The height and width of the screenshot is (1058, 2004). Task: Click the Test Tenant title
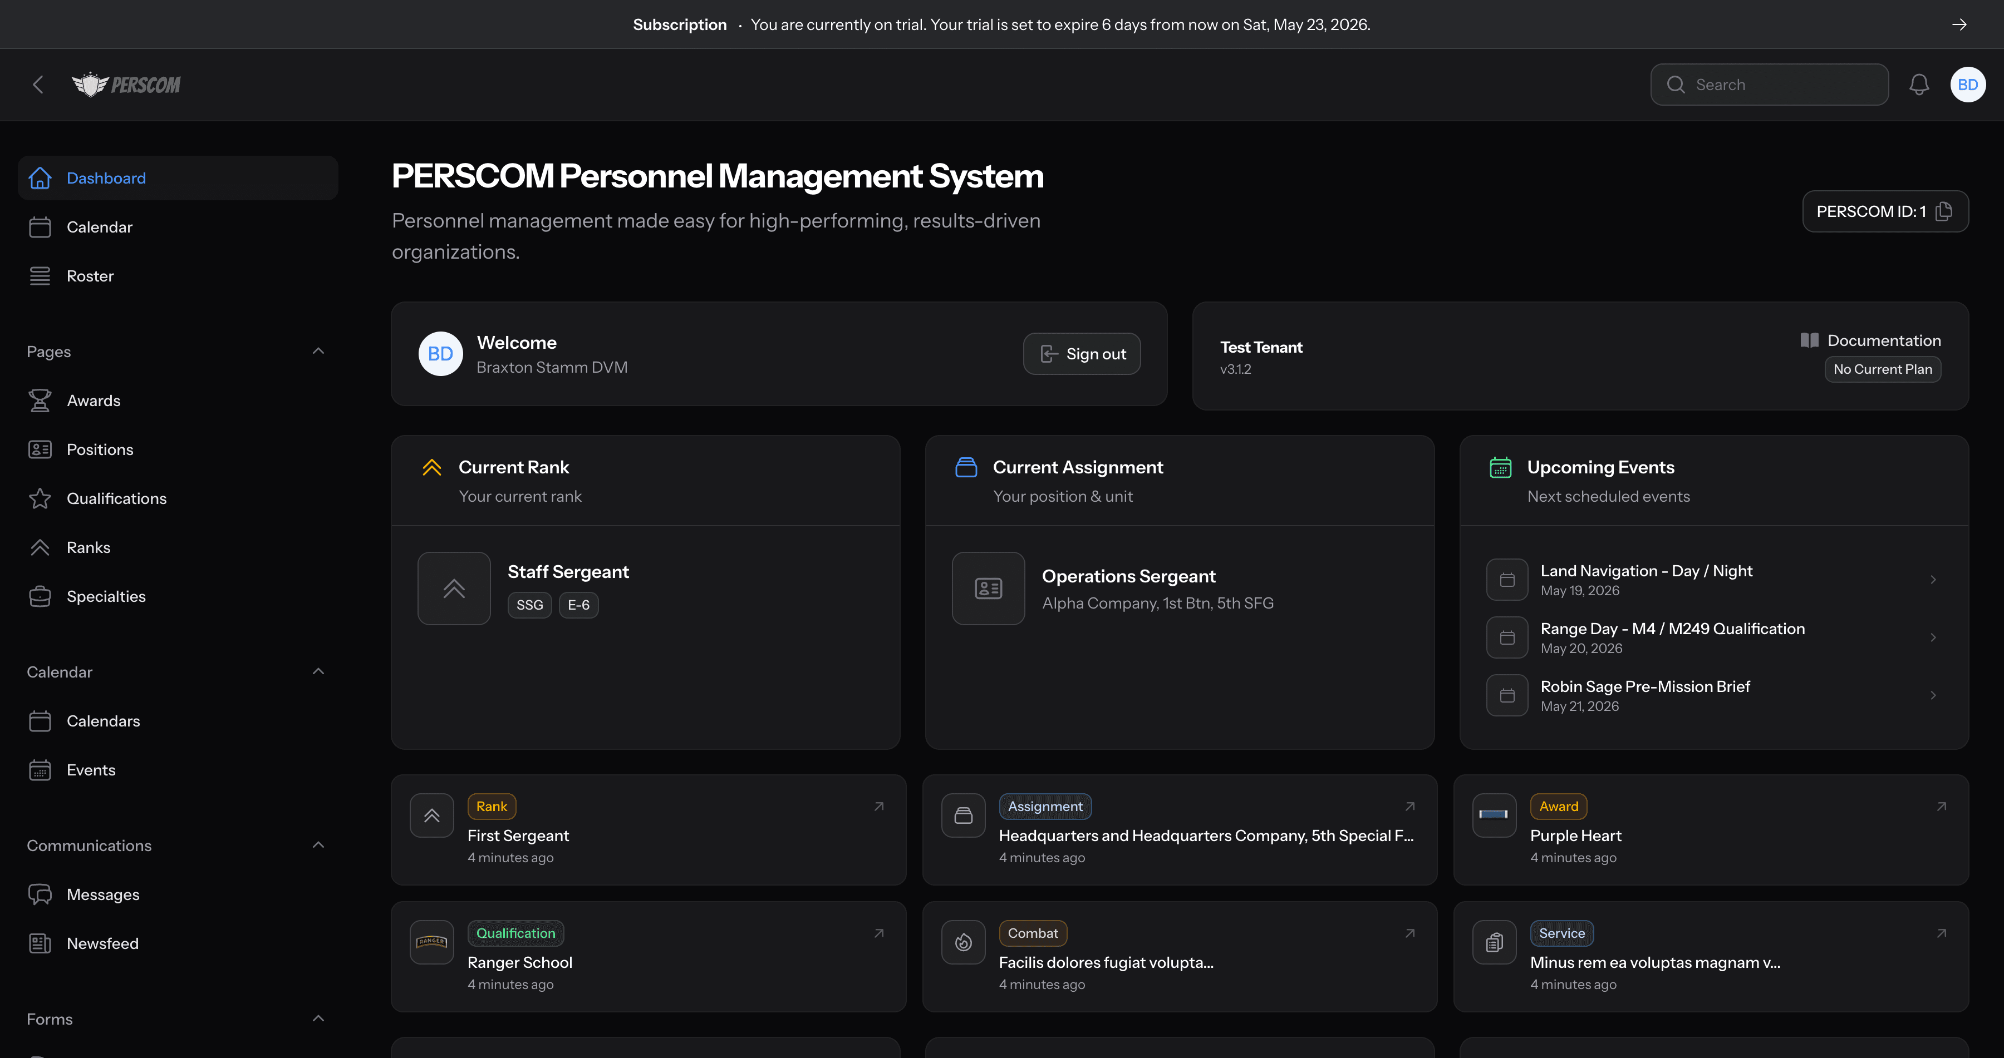click(1261, 348)
